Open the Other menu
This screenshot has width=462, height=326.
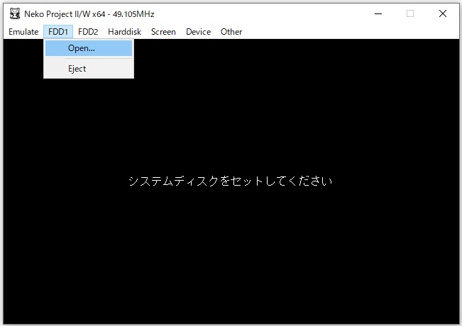(231, 32)
